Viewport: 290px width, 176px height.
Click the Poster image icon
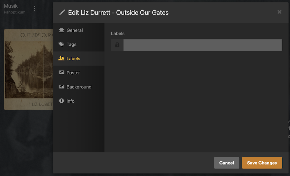tap(61, 73)
